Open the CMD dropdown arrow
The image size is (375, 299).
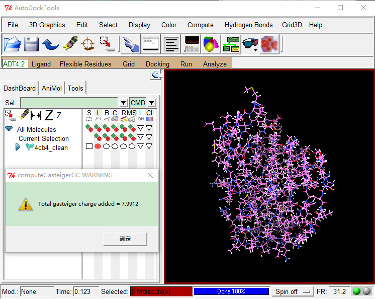tap(152, 103)
